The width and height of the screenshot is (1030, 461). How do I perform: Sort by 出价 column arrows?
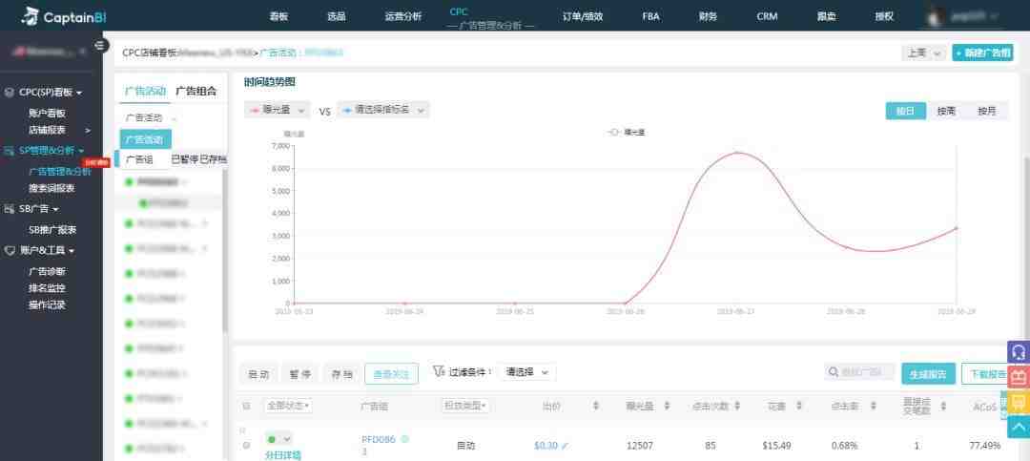596,407
